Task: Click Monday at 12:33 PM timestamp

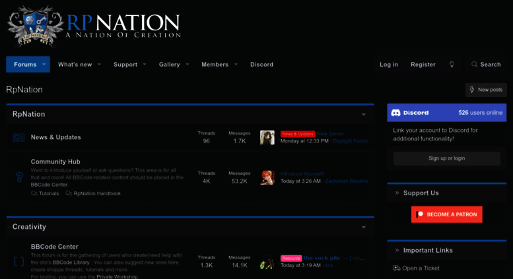Action: (304, 140)
